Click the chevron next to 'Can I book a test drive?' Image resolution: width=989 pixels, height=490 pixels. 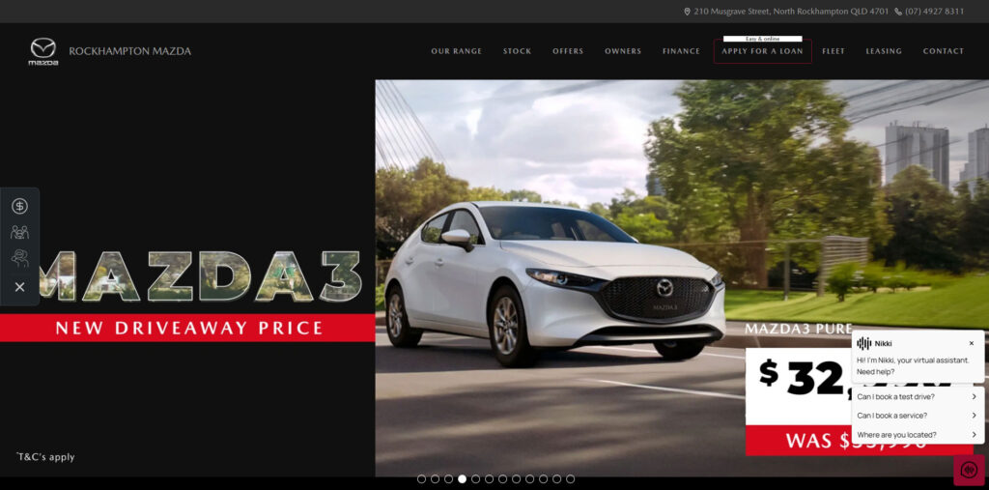[974, 396]
